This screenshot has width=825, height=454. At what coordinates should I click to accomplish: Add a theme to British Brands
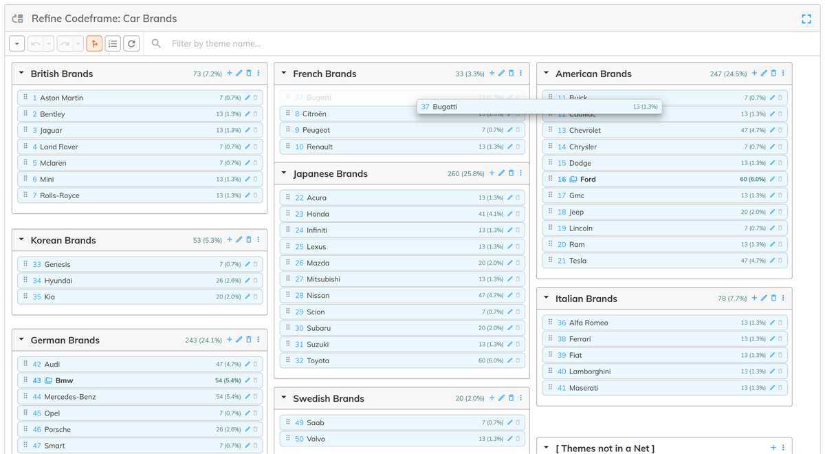230,73
